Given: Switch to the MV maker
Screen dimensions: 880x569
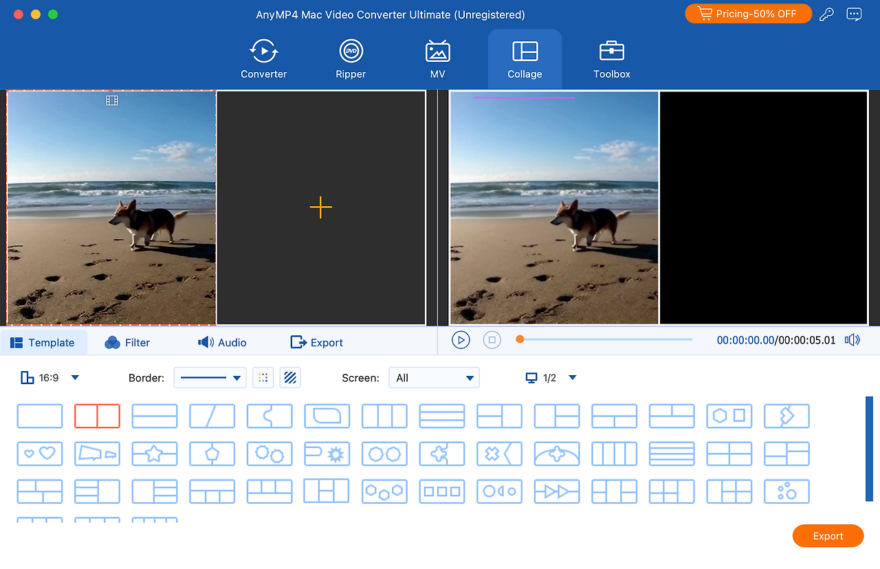Looking at the screenshot, I should 437,60.
